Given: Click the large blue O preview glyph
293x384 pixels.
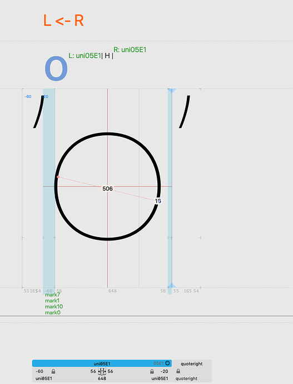Looking at the screenshot, I should click(56, 69).
